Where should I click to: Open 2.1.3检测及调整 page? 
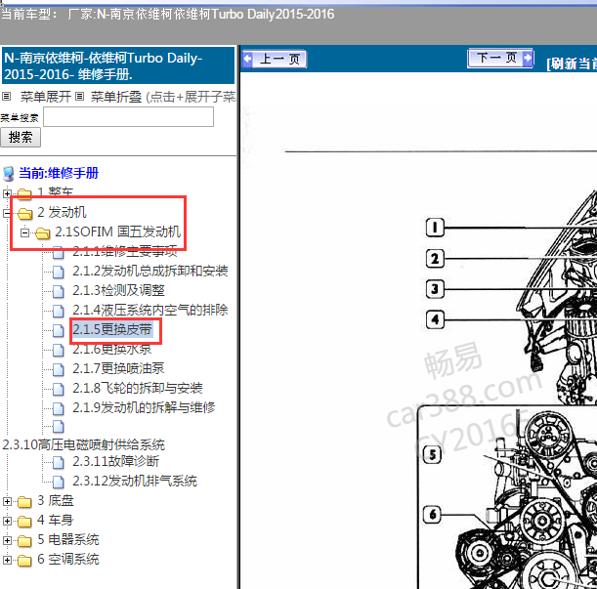coord(119,290)
